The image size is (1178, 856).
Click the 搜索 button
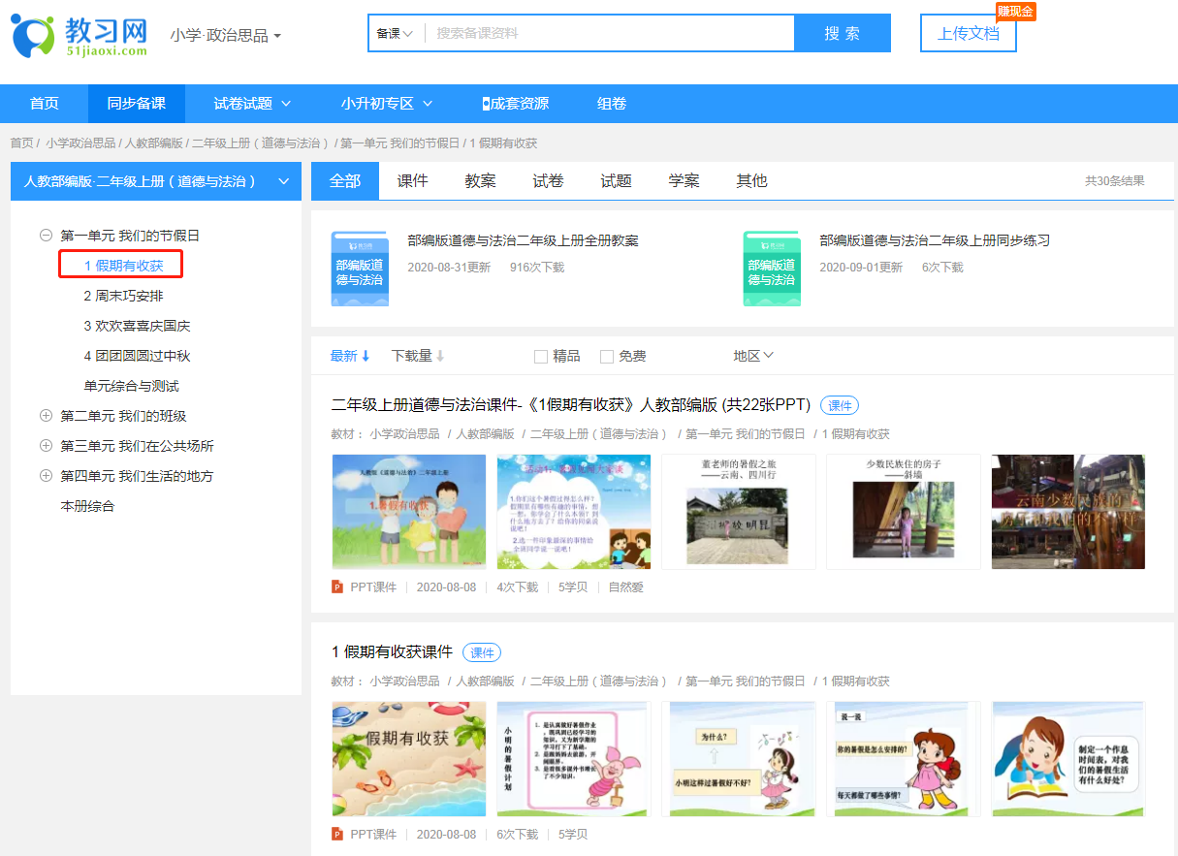click(843, 33)
